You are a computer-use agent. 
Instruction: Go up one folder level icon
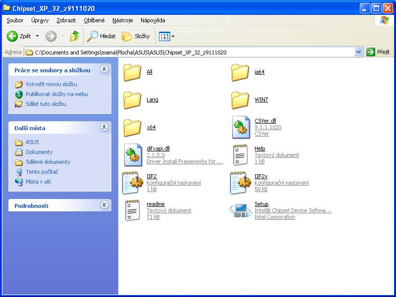(75, 36)
